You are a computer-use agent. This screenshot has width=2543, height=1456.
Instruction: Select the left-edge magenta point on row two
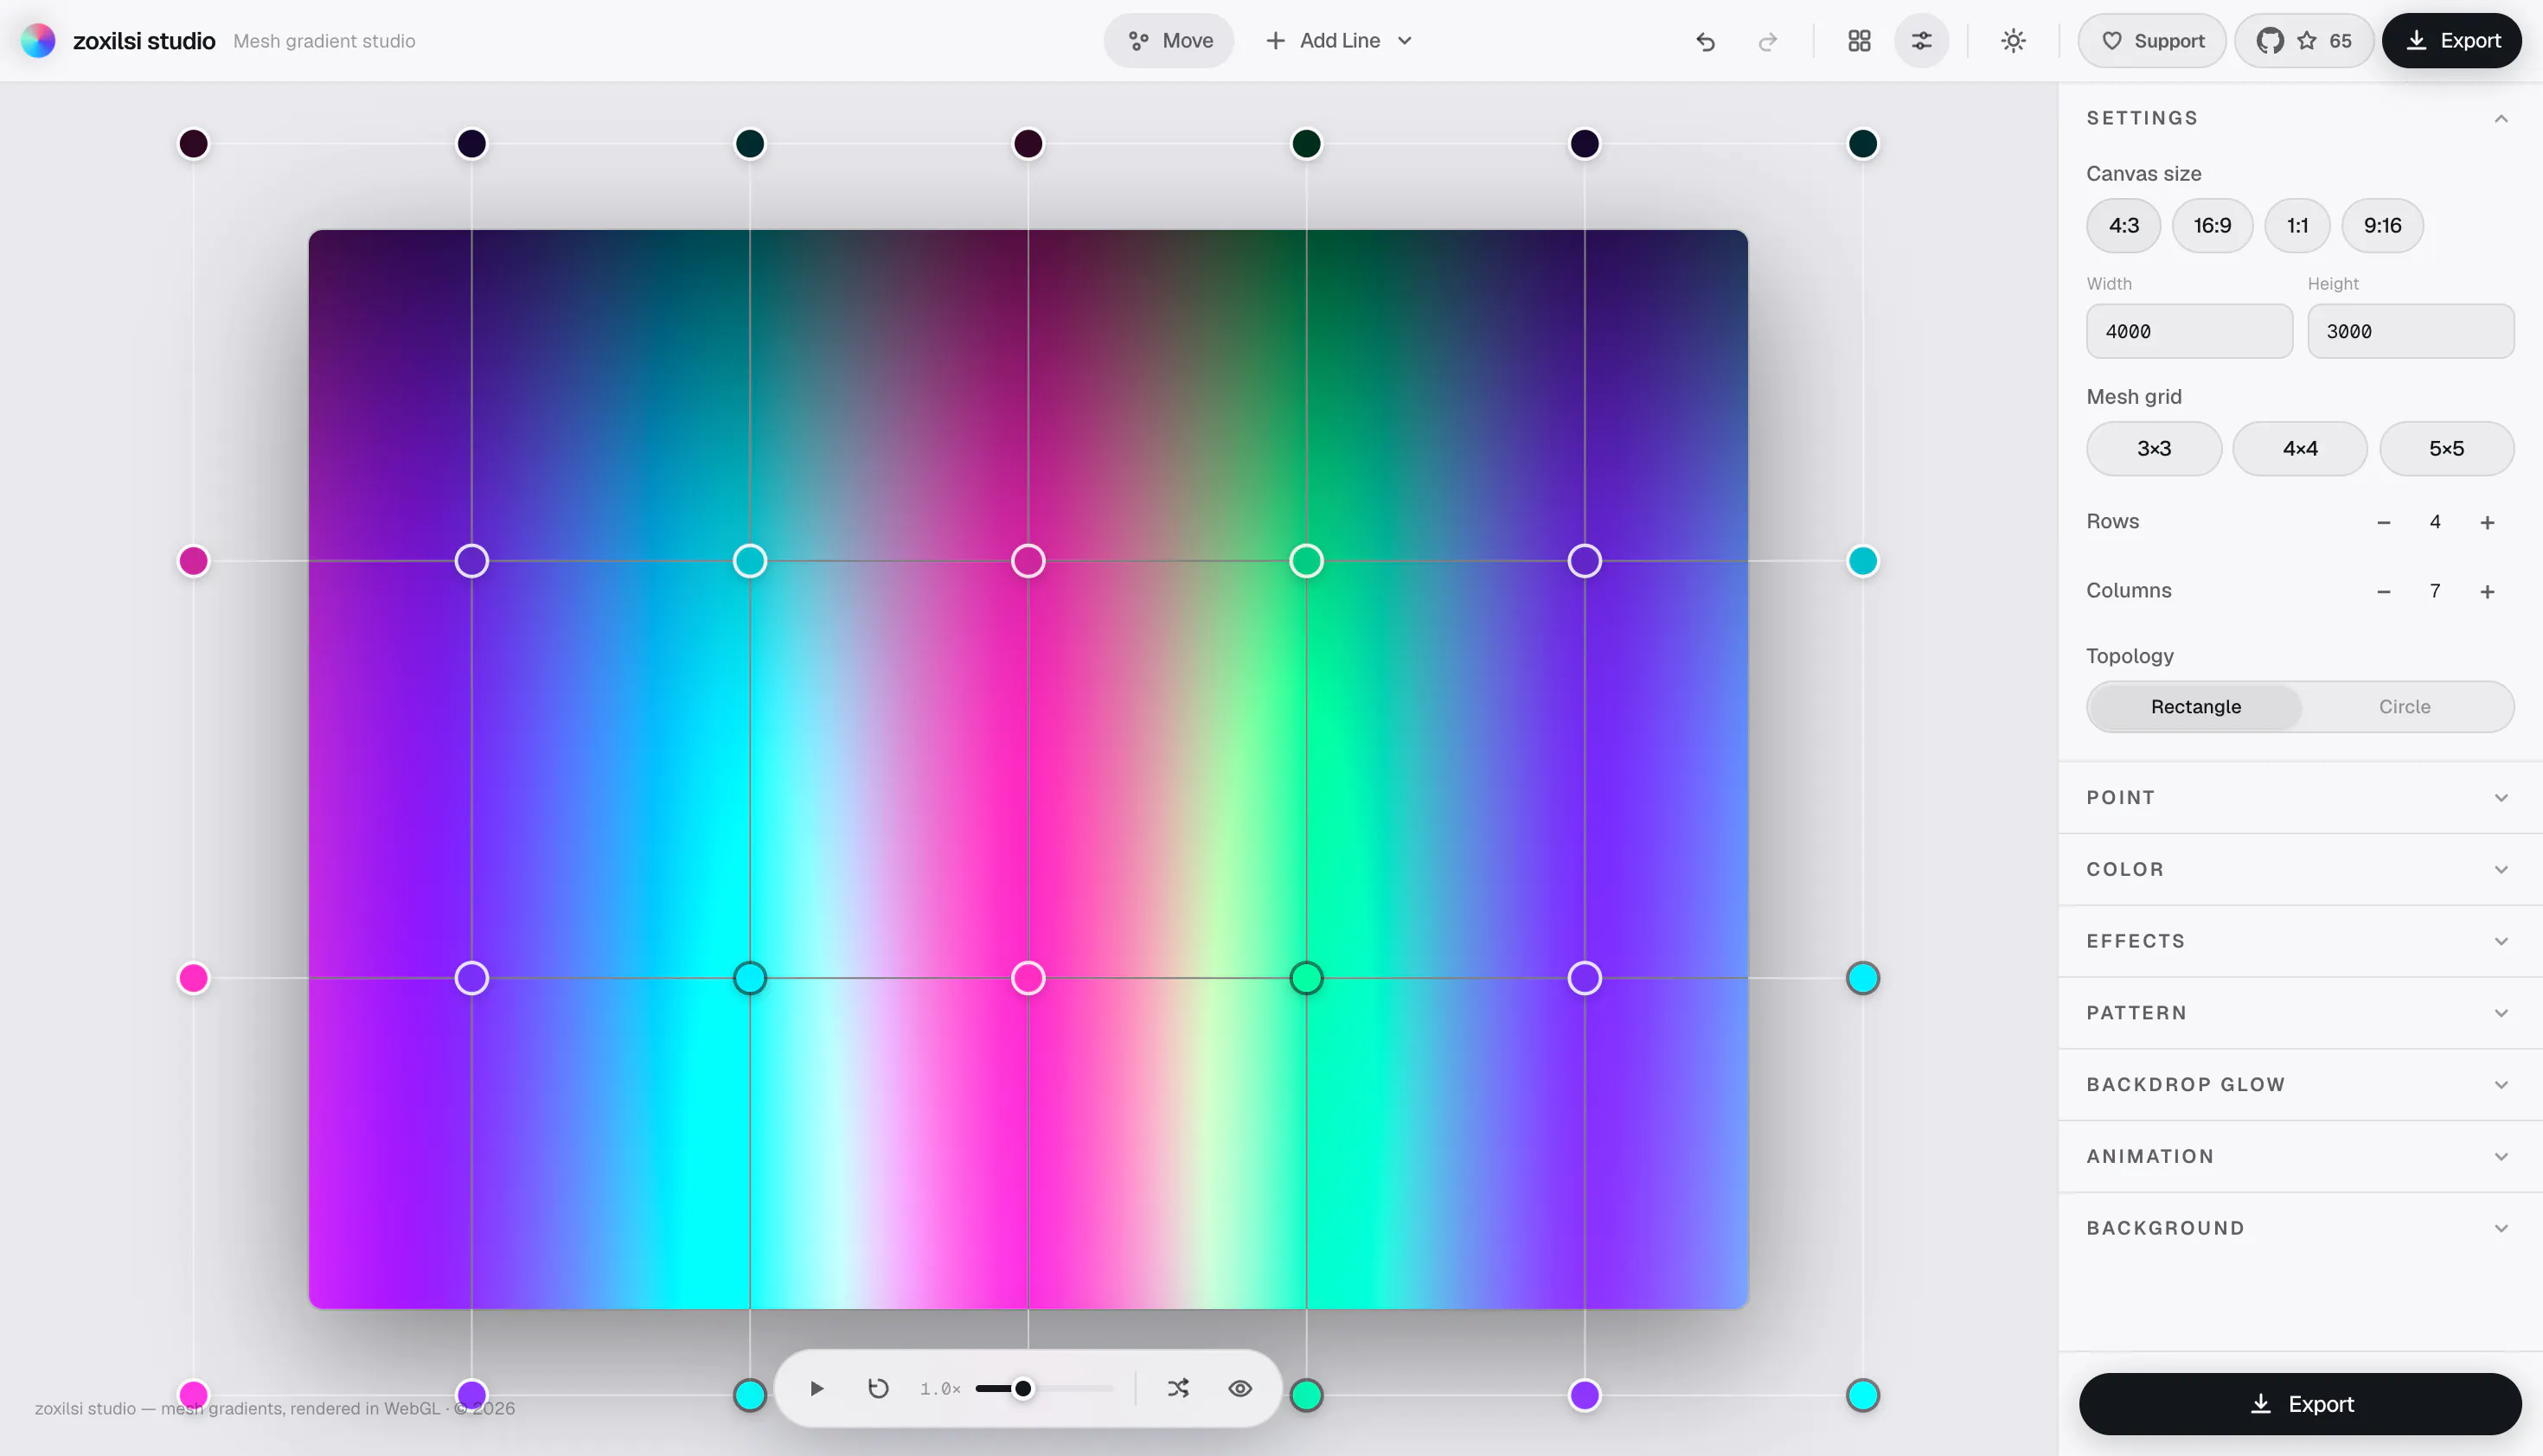pos(193,561)
